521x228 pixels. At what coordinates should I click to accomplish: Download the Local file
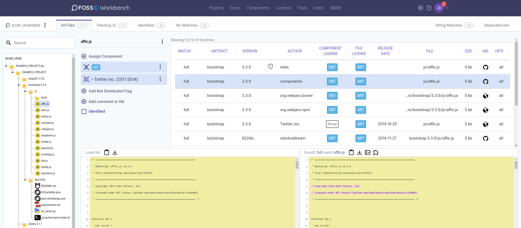115,152
